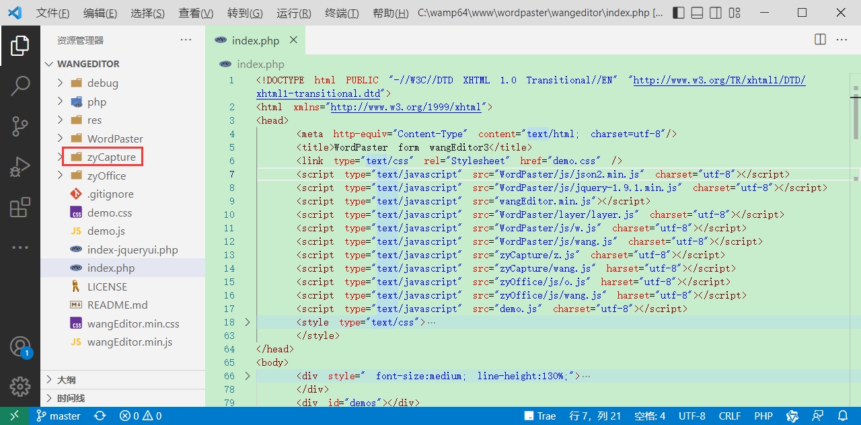Open the 终端(T) menu

pyautogui.click(x=342, y=13)
